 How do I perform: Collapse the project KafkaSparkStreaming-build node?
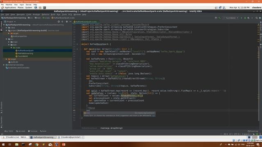click(x=7, y=31)
